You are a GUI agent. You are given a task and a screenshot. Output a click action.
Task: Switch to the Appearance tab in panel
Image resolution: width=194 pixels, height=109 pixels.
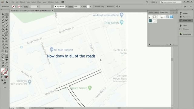point(156,12)
